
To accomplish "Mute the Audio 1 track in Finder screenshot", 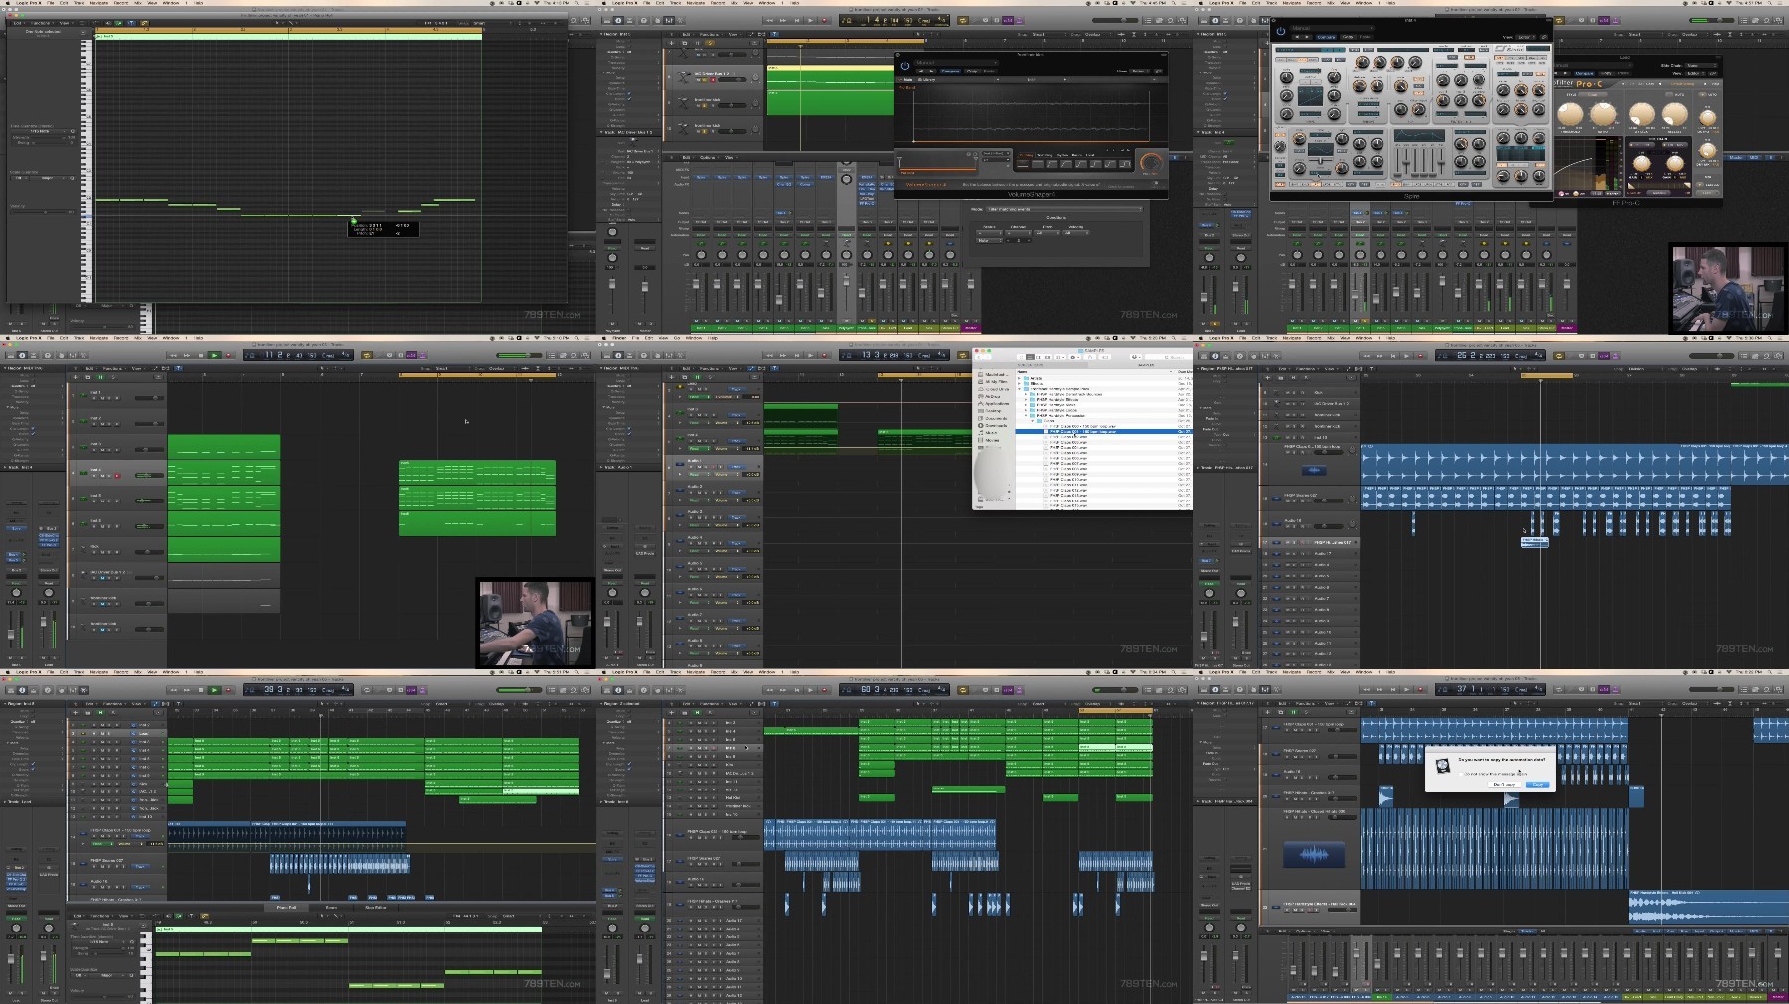I will coord(699,467).
